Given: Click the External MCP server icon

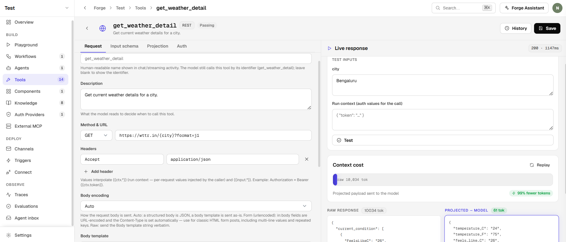Looking at the screenshot, I should tap(9, 126).
